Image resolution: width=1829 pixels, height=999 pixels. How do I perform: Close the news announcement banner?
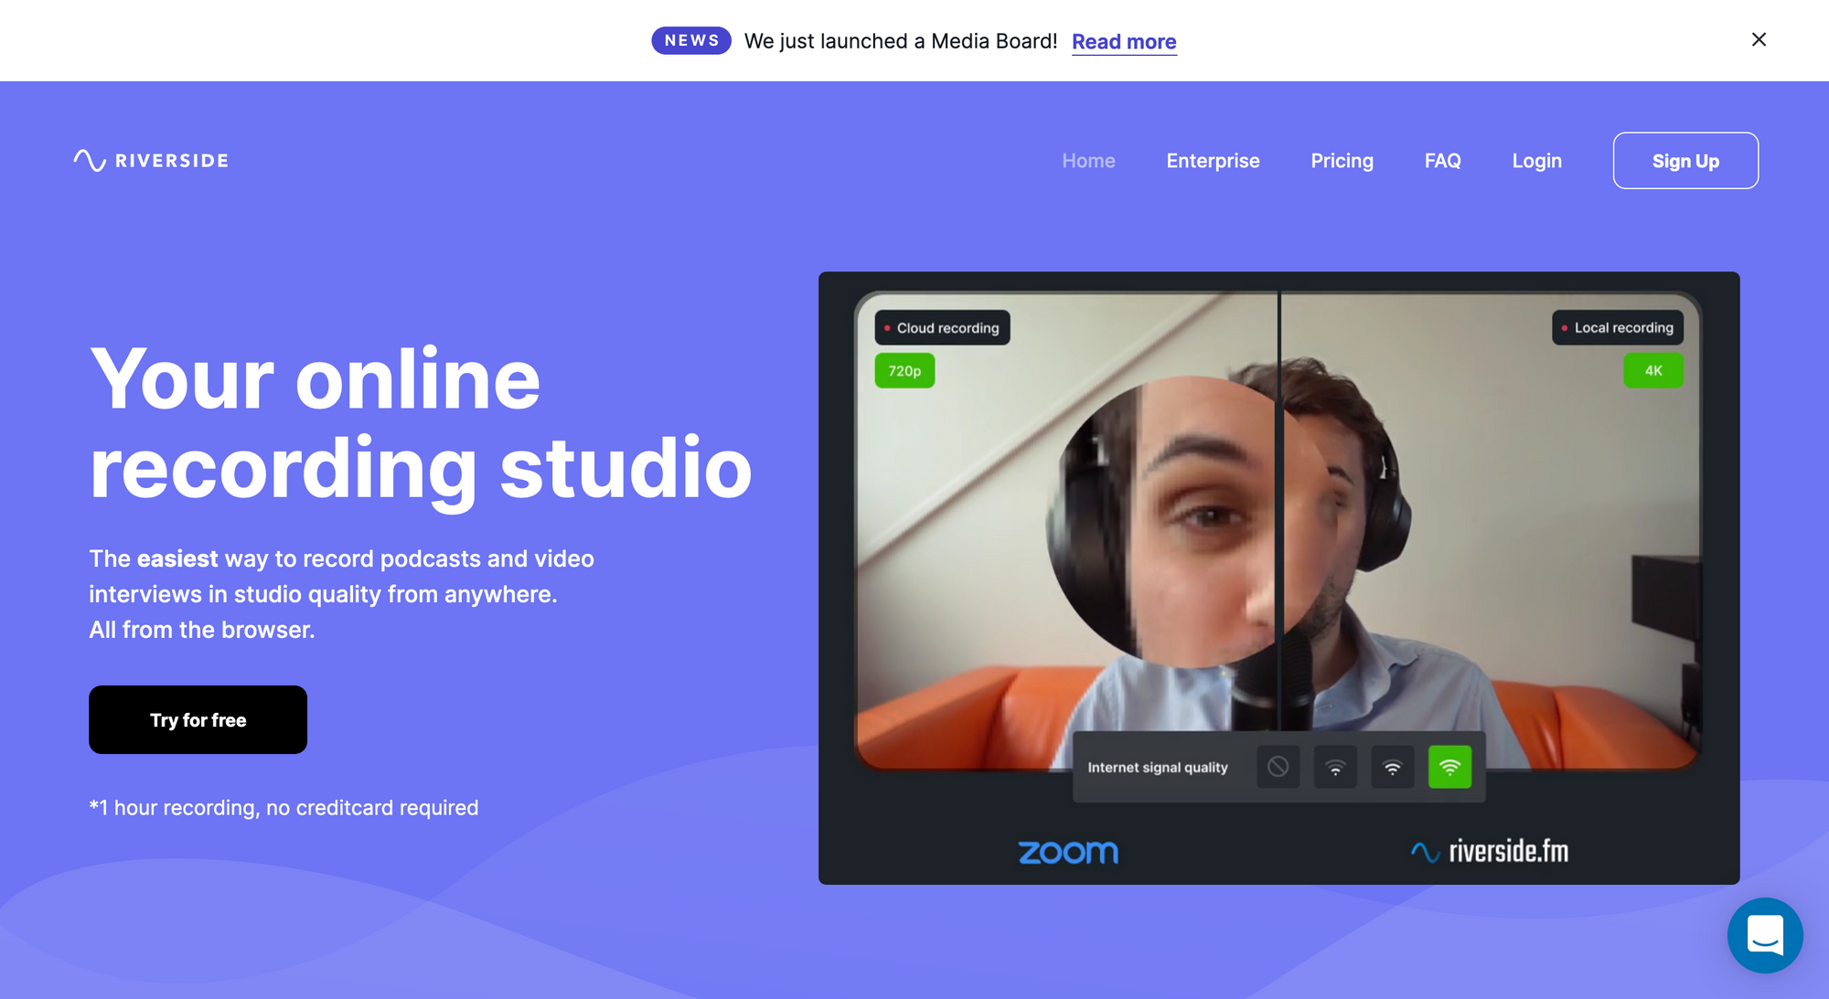point(1758,39)
